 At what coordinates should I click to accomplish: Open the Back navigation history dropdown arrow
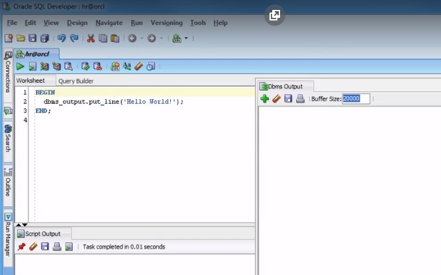click(x=141, y=39)
